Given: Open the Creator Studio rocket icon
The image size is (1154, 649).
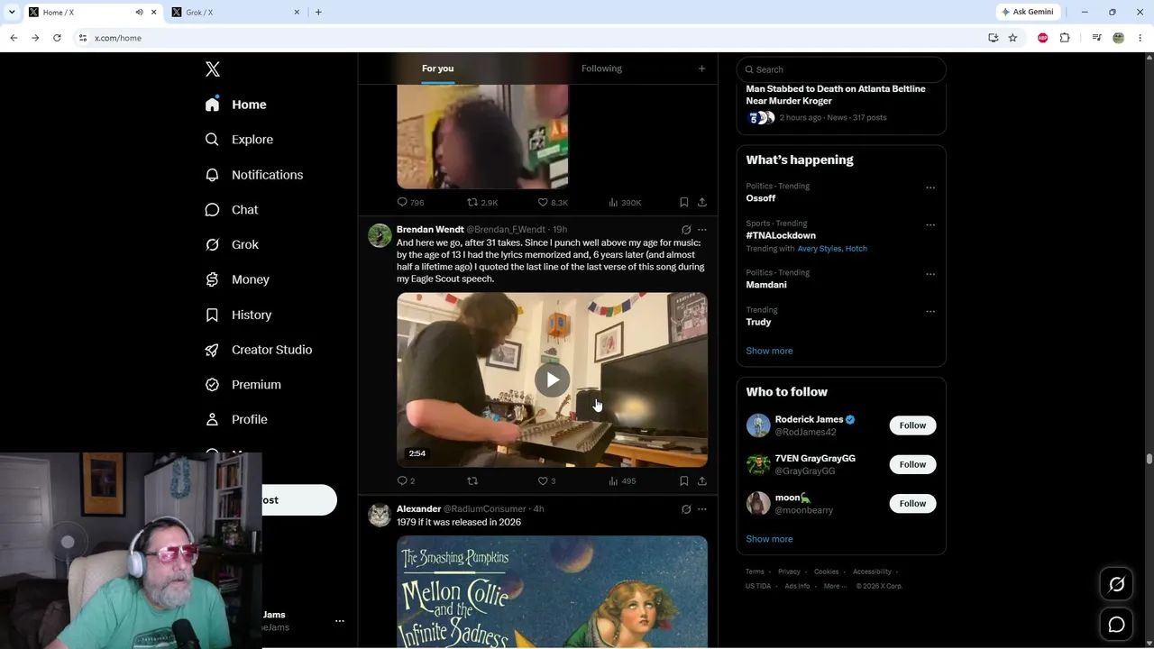Looking at the screenshot, I should click(212, 350).
